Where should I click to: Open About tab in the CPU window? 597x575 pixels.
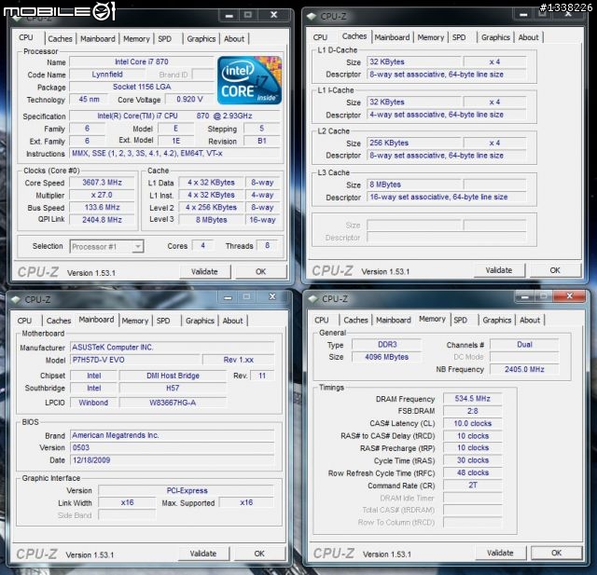coord(234,39)
